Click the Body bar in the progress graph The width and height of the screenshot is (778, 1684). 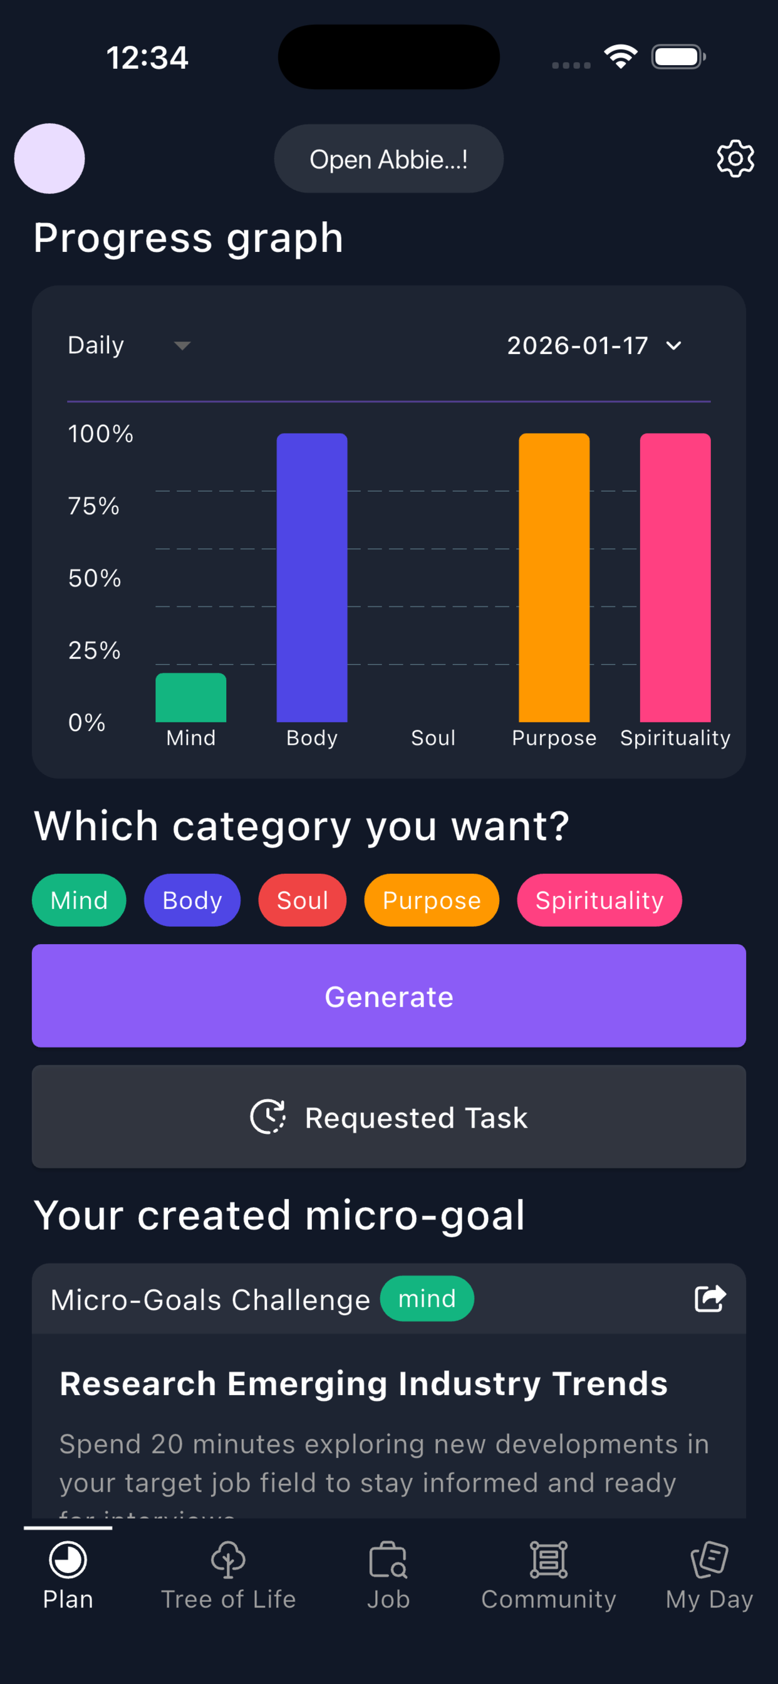pos(311,575)
